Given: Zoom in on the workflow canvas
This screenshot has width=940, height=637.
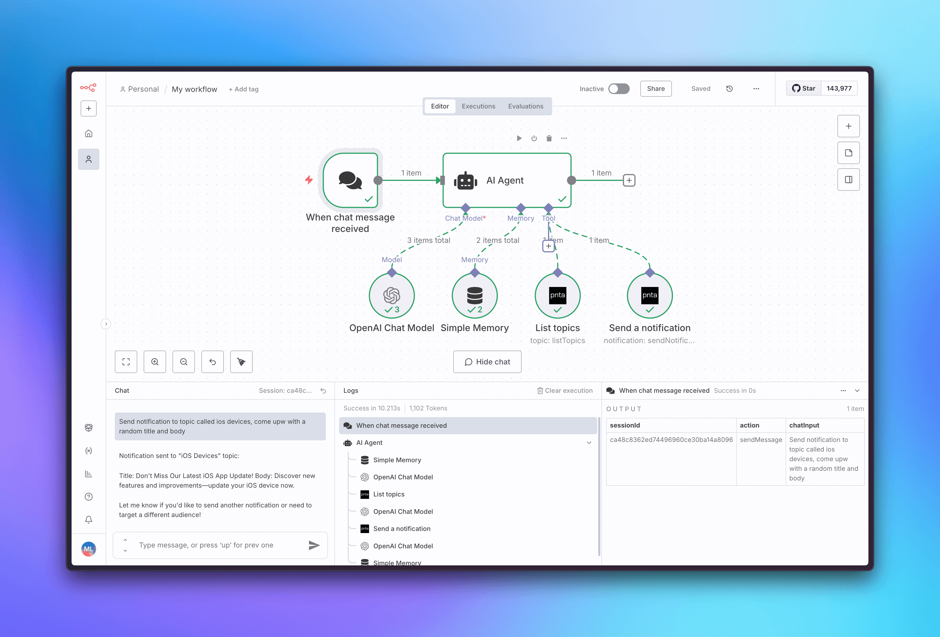Looking at the screenshot, I should [x=155, y=362].
